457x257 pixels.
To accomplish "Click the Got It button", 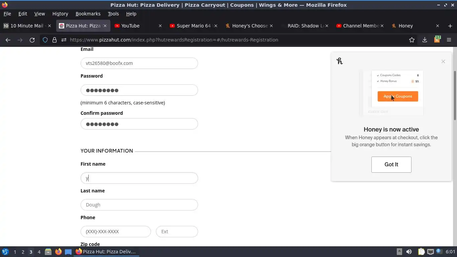I will coord(391,165).
